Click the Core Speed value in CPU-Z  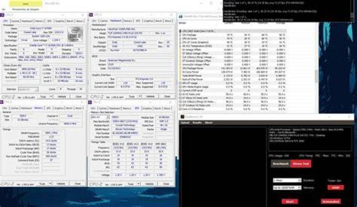click(x=28, y=69)
